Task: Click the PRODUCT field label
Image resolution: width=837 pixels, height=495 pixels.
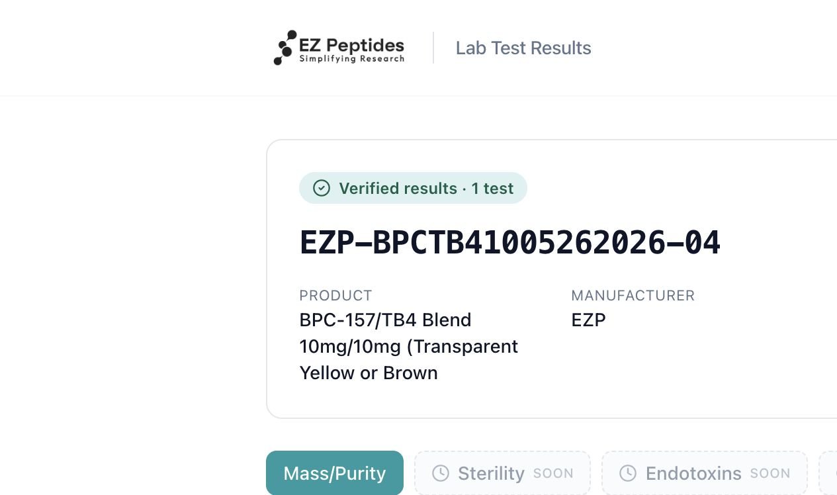Action: [x=335, y=295]
